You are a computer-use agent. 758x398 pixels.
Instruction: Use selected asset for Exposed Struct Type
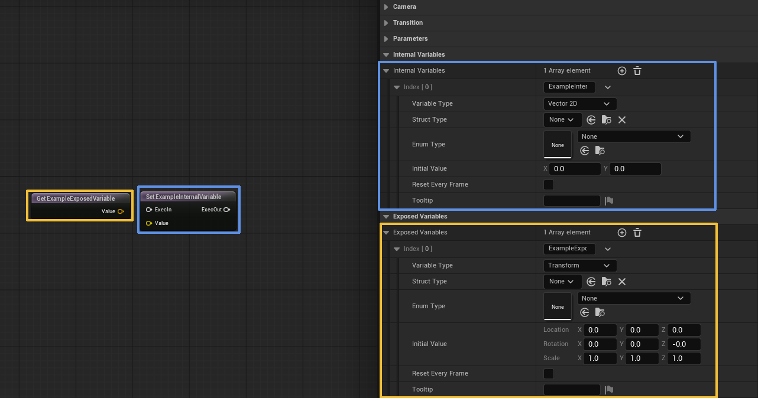(591, 282)
